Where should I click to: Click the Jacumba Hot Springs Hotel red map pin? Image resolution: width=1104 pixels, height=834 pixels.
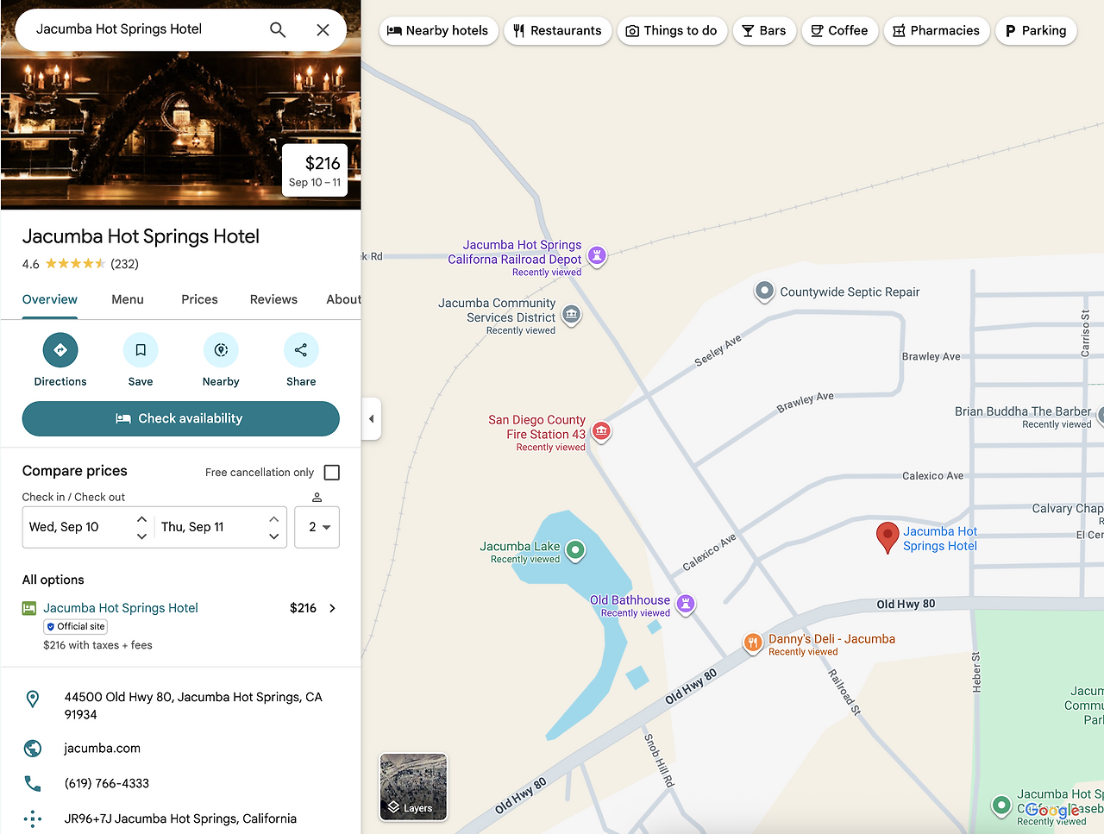pos(887,537)
